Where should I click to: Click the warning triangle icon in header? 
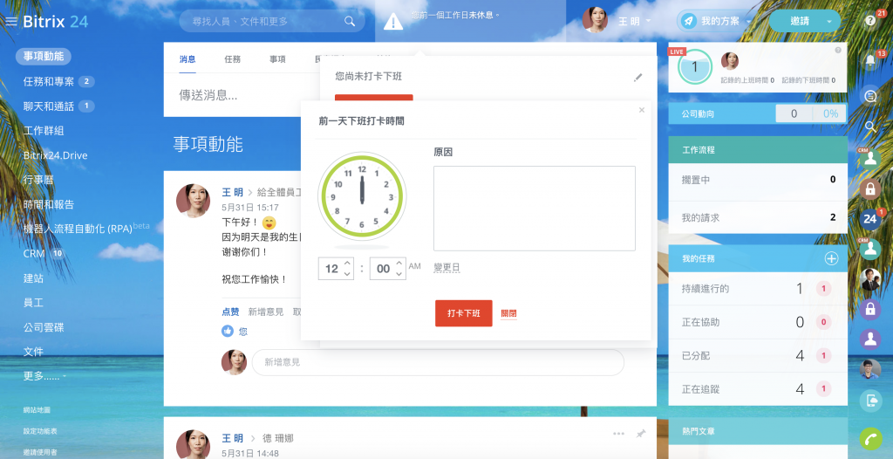[393, 22]
